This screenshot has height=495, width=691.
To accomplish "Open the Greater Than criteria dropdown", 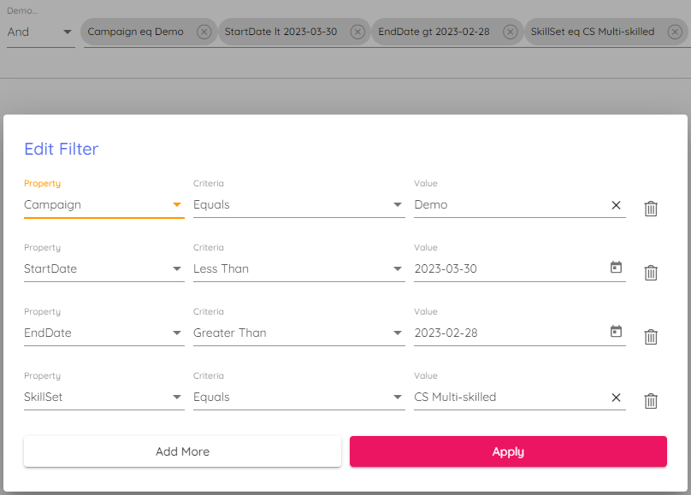I will tap(298, 333).
